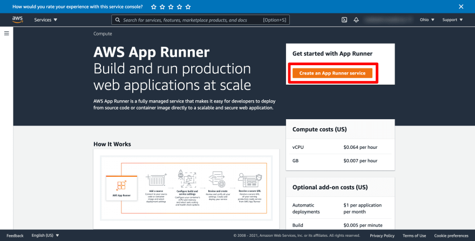Click Configure build and service settings icon
This screenshot has height=241, width=475.
[187, 179]
